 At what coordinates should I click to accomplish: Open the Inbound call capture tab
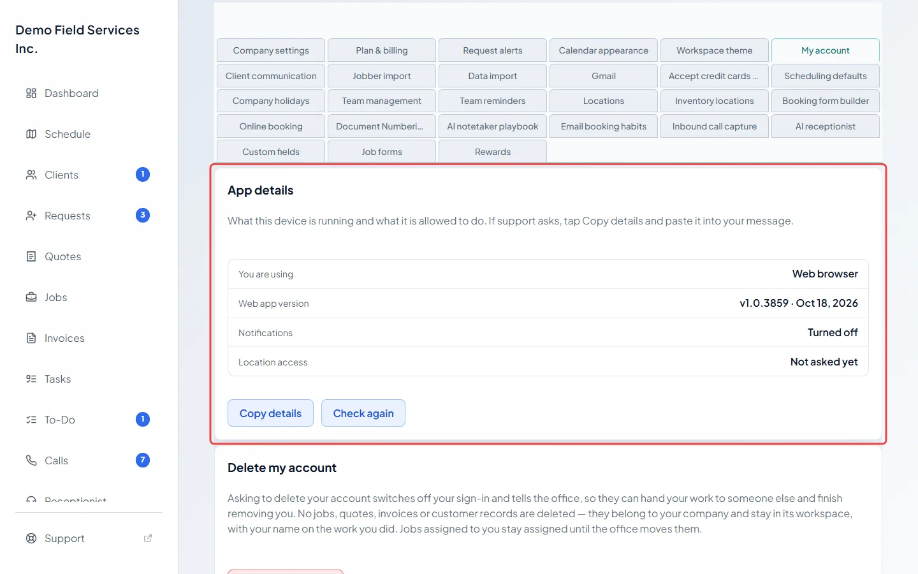pyautogui.click(x=715, y=126)
